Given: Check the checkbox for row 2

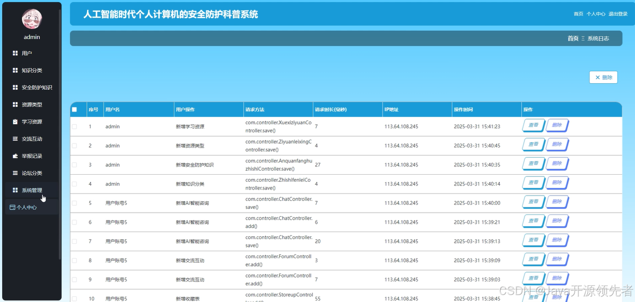Looking at the screenshot, I should (74, 146).
